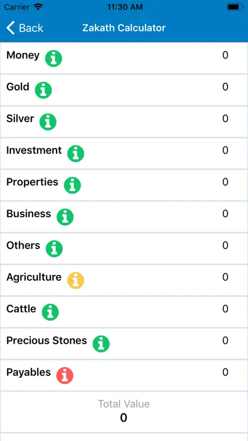Go back using the Back button
The width and height of the screenshot is (248, 441).
[x=25, y=28]
